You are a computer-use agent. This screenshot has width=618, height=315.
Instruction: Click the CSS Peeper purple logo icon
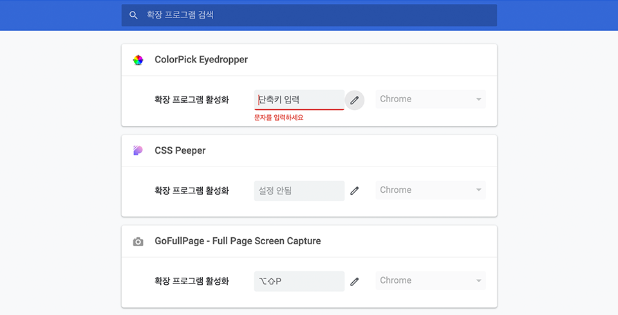[138, 150]
